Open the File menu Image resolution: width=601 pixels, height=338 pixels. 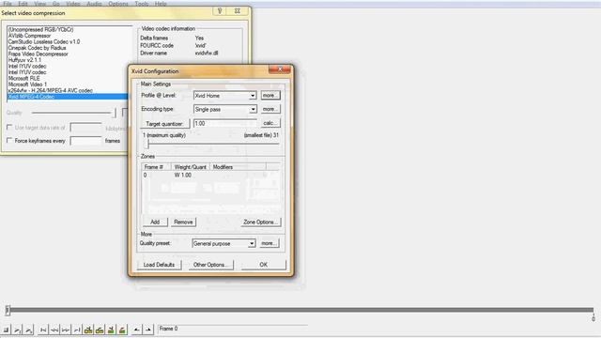tap(8, 4)
